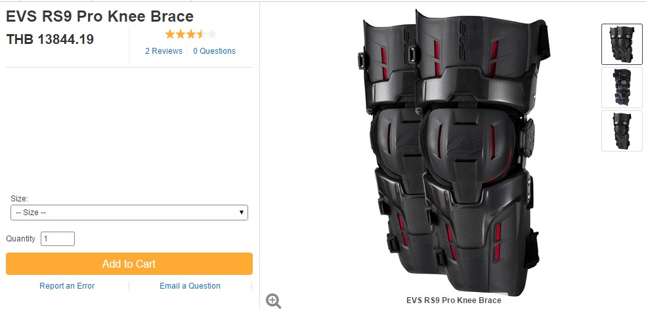
Task: Click the THB 13844.19 price text
Action: [x=50, y=39]
